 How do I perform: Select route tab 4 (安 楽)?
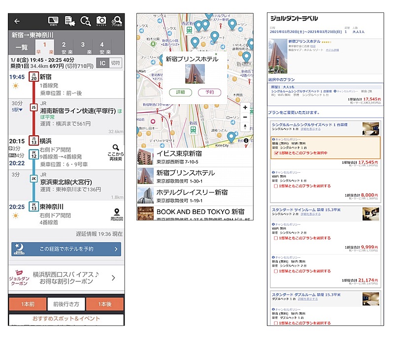point(102,48)
